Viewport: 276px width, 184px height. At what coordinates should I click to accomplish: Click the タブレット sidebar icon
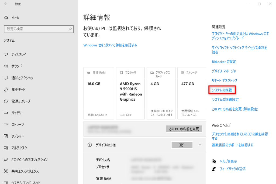[5, 136]
